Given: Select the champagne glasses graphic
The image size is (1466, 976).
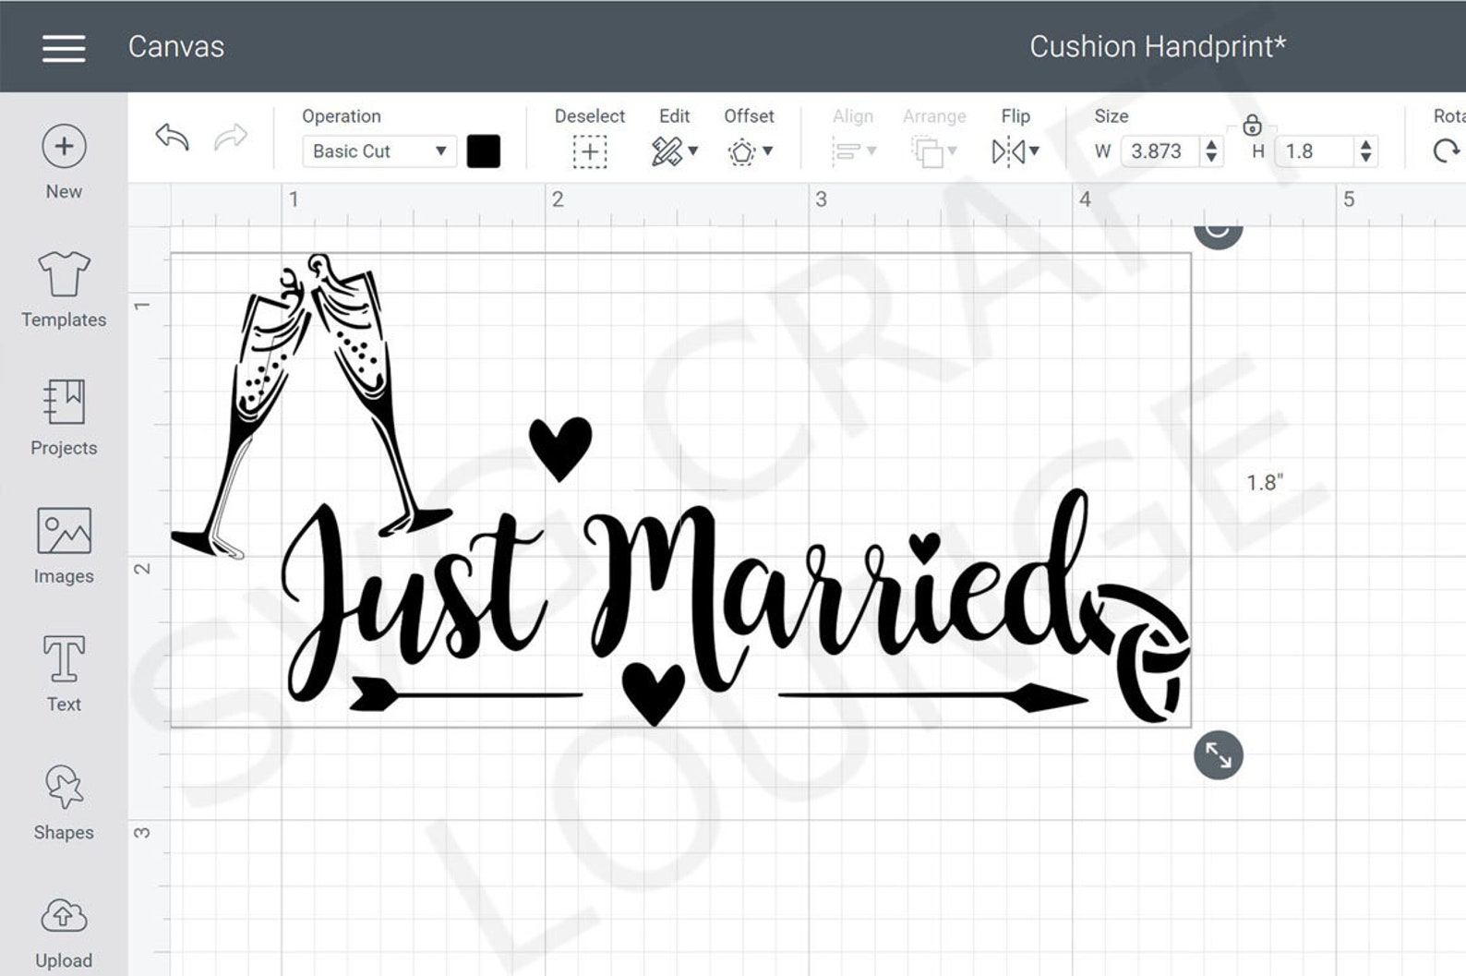Looking at the screenshot, I should pos(311,406).
